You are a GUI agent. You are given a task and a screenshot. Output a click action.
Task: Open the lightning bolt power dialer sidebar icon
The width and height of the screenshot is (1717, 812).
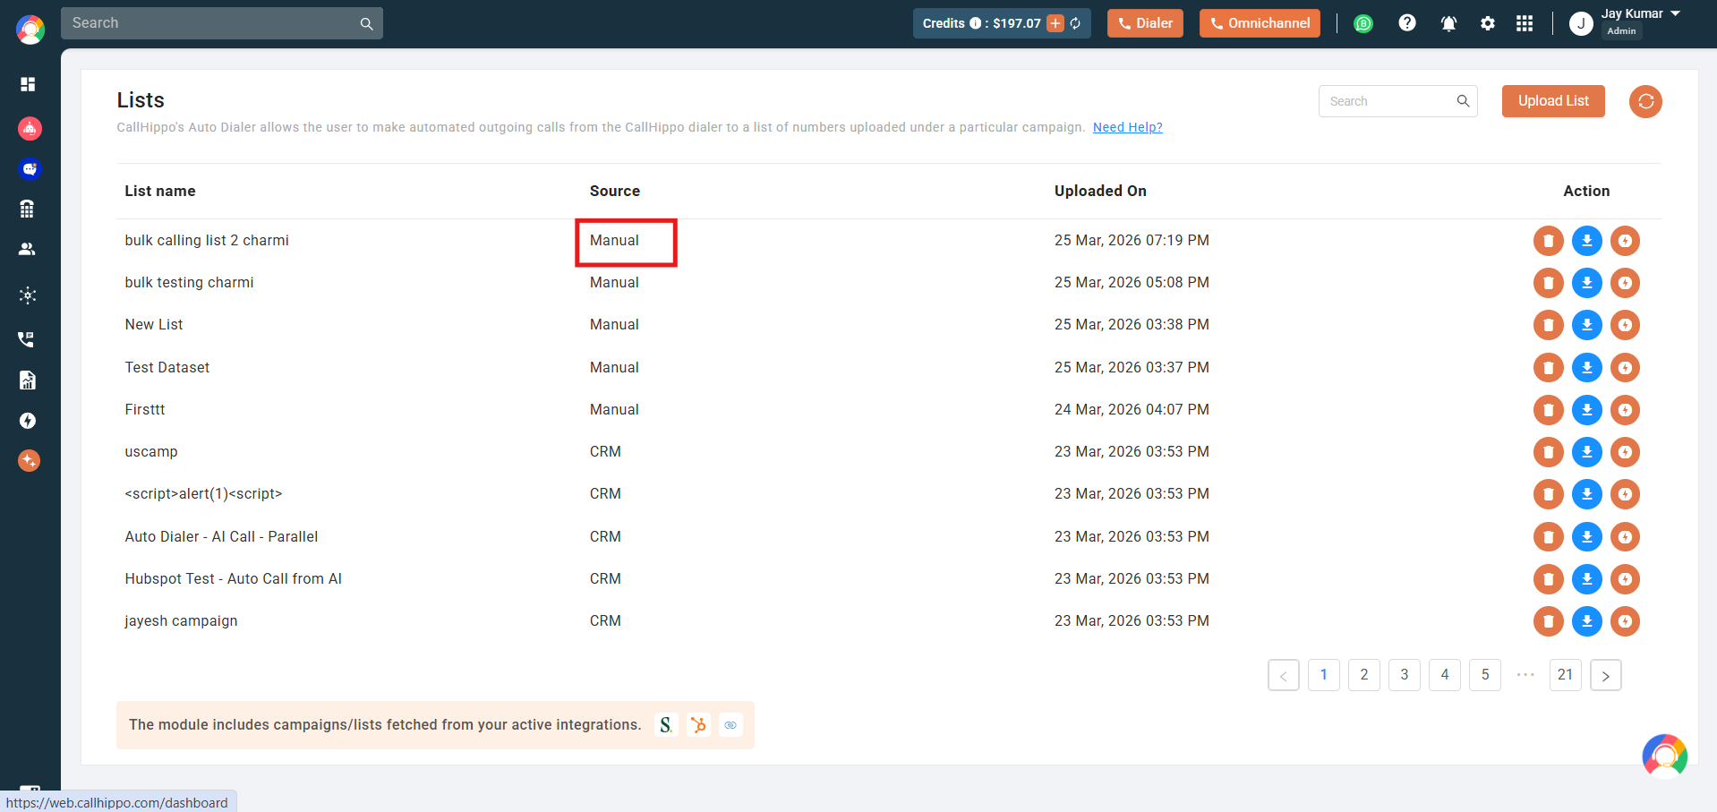(28, 421)
